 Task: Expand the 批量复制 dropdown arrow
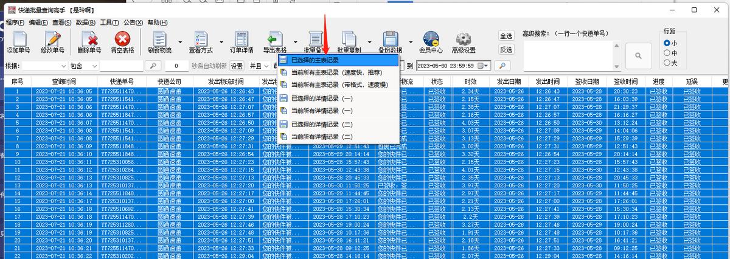pos(369,43)
